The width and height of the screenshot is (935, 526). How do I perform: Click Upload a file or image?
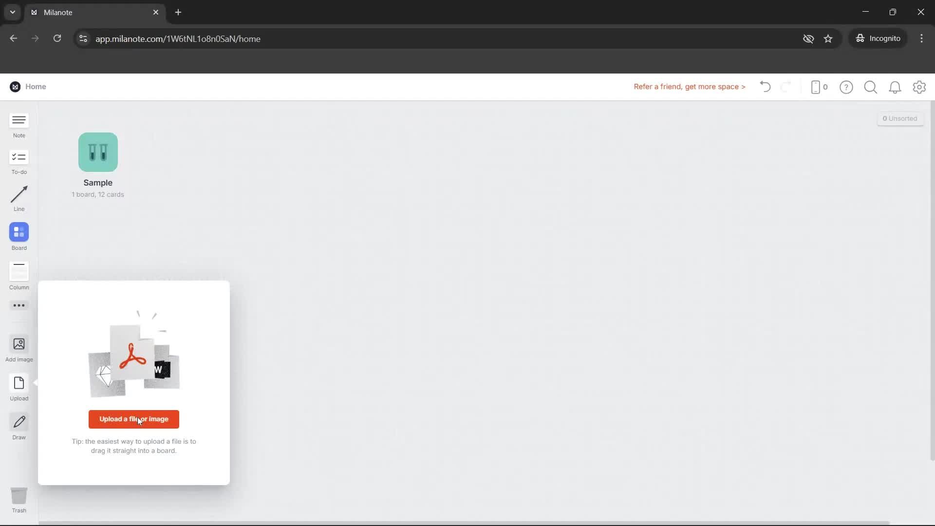[133, 419]
